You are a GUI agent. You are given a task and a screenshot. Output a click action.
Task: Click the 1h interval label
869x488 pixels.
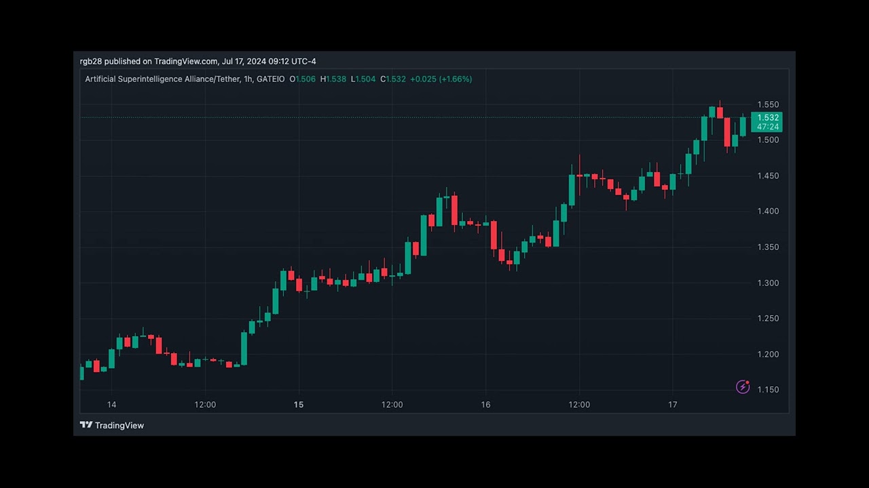pyautogui.click(x=248, y=79)
